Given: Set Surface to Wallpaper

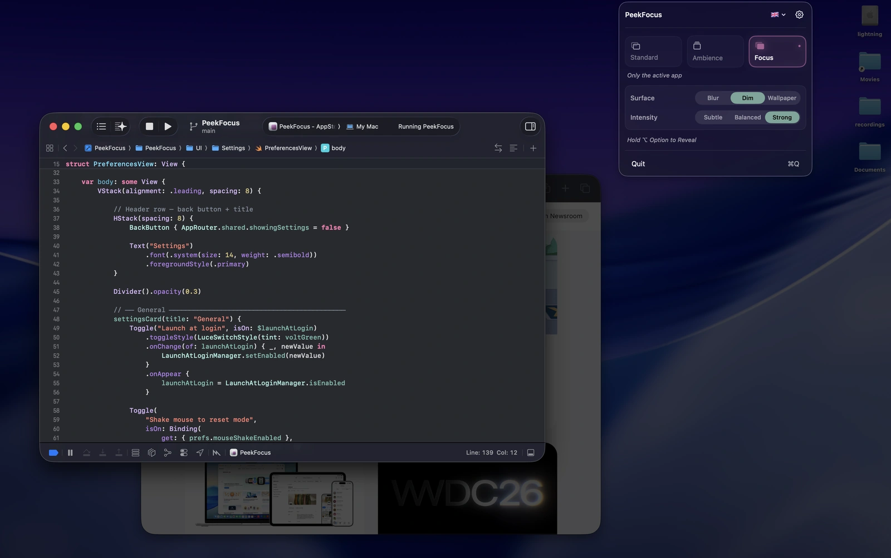Looking at the screenshot, I should coord(782,98).
